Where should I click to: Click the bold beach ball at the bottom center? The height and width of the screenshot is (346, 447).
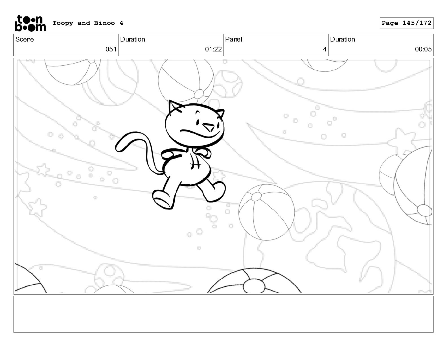tap(255, 281)
